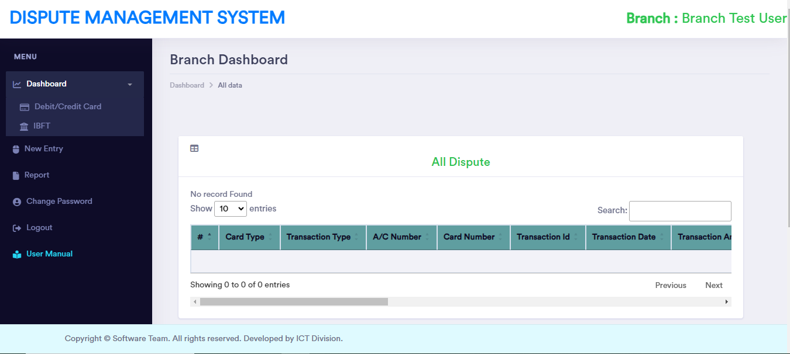Open the IBFT submenu item

click(42, 126)
